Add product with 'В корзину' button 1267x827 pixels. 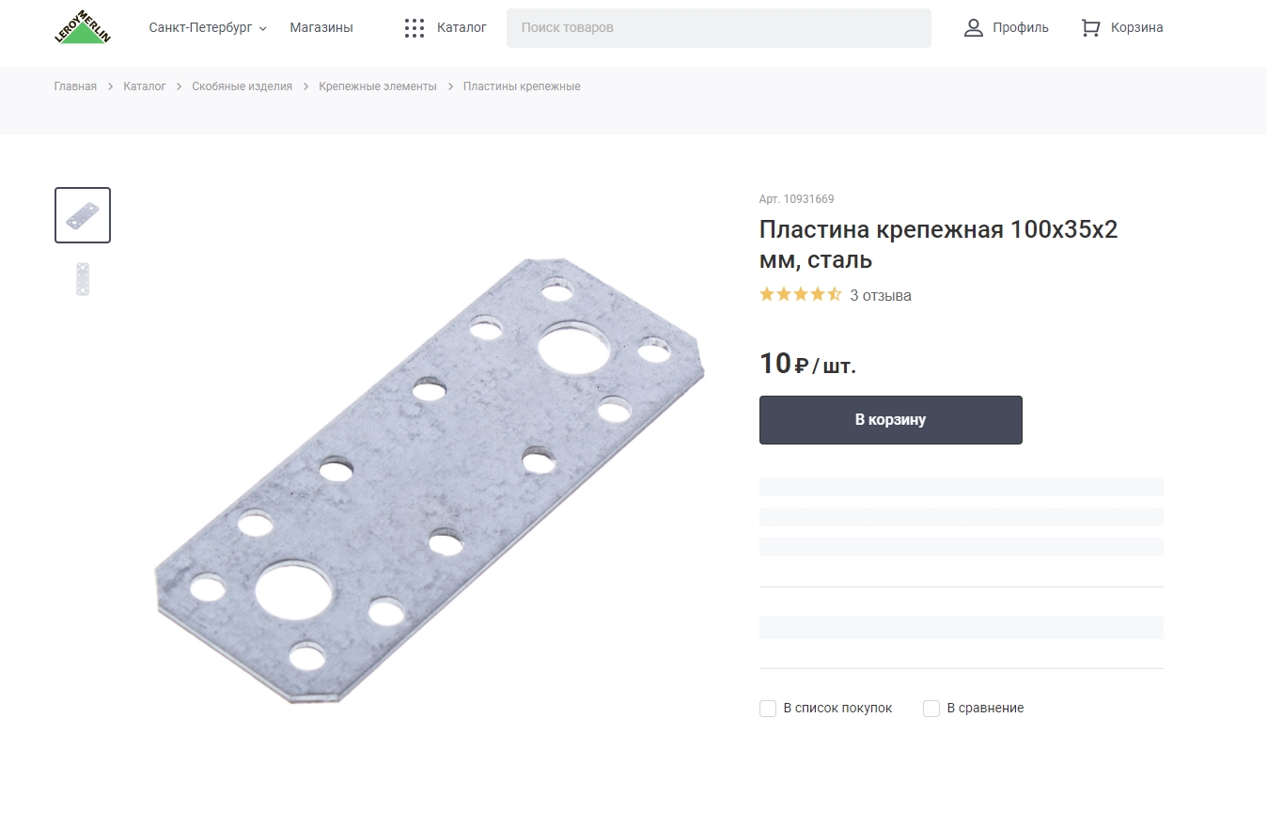tap(890, 420)
